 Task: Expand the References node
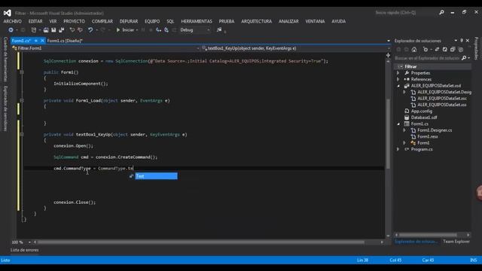point(398,79)
